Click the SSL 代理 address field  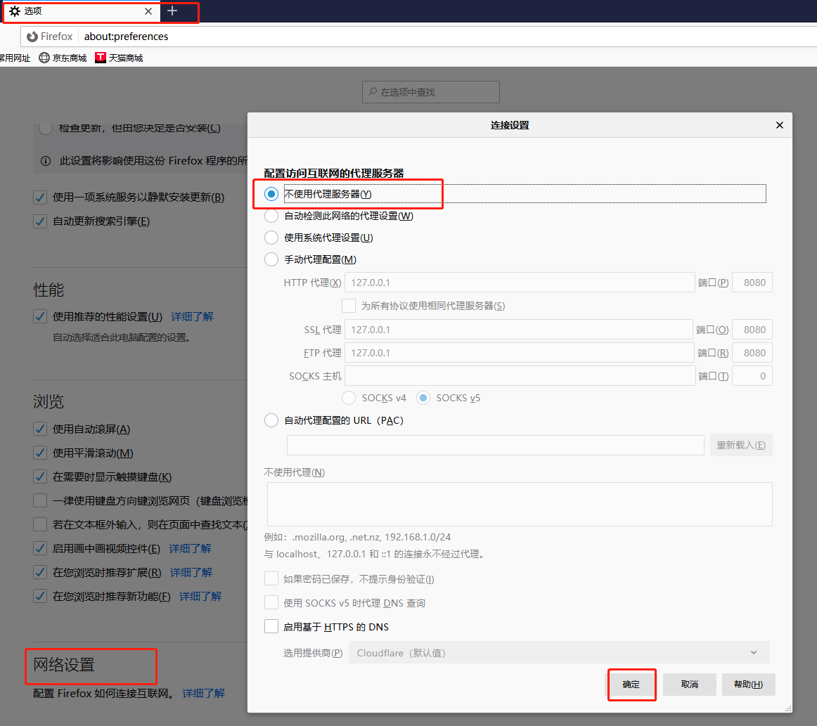pos(518,329)
